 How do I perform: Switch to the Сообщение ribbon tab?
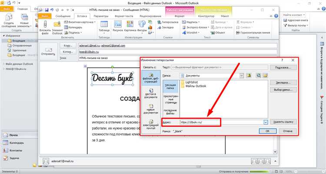pos(63,16)
